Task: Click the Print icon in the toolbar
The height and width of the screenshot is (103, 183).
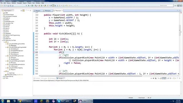Action: click(13, 5)
